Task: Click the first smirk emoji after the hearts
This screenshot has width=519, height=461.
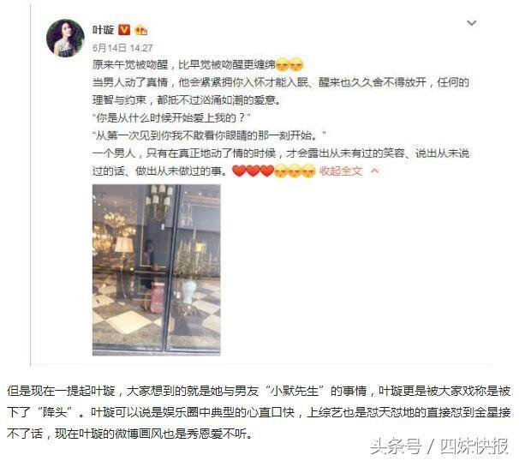Action: pos(281,171)
